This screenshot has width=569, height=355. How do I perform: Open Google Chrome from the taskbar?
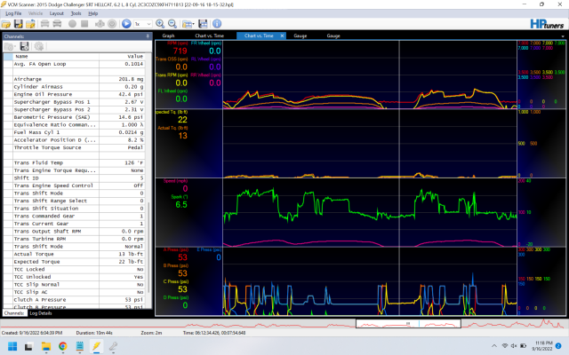point(62,346)
